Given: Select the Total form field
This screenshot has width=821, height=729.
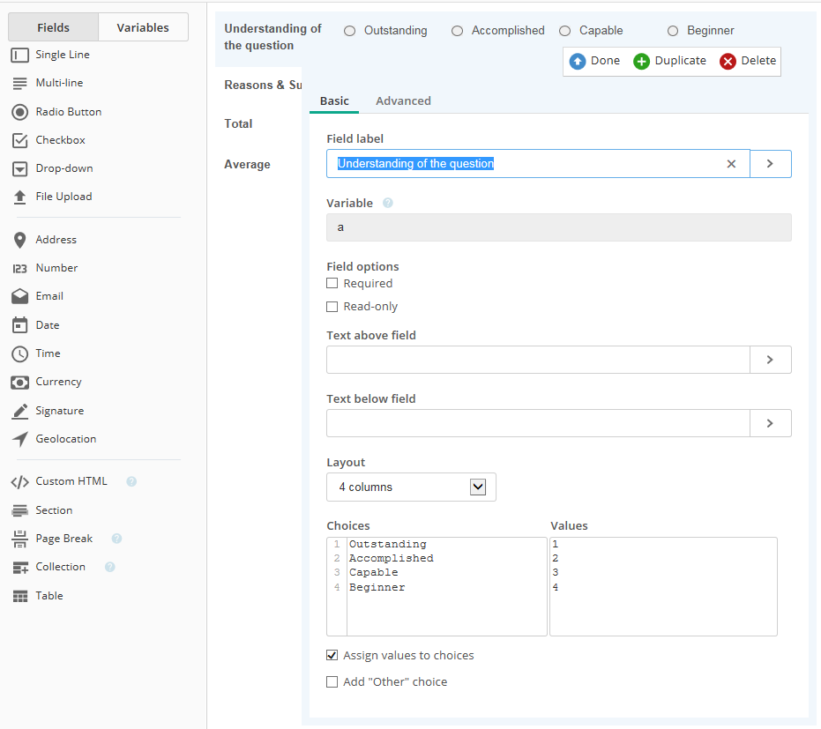Looking at the screenshot, I should (238, 124).
